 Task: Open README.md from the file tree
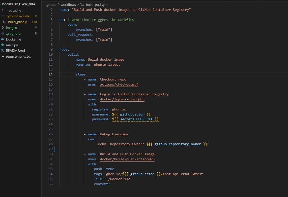click(15, 51)
